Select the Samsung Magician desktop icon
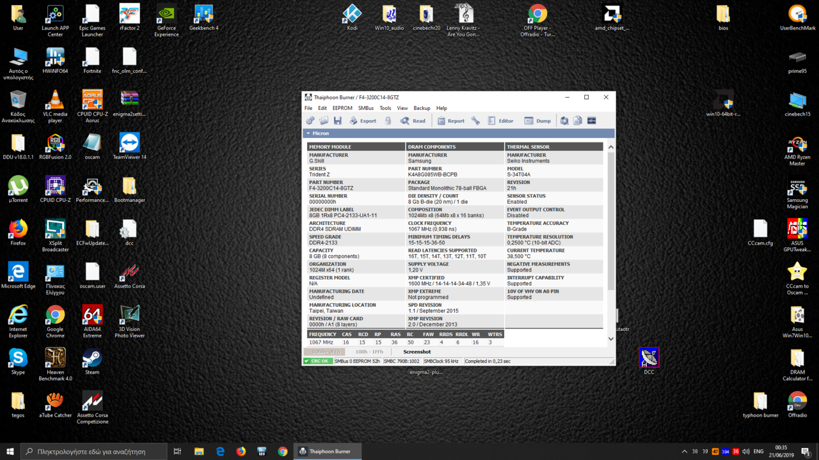This screenshot has height=460, width=819. pos(797,195)
